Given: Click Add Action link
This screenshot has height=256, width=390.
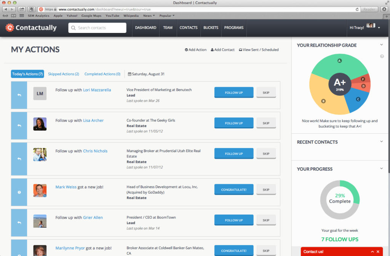Looking at the screenshot, I should 195,50.
